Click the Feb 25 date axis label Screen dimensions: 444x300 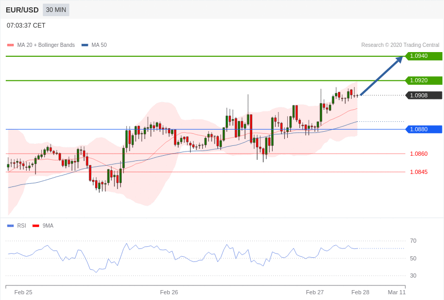(23, 292)
